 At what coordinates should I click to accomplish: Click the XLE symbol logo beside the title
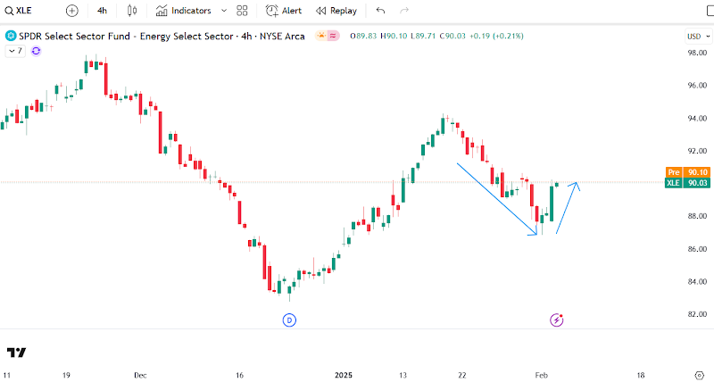[11, 36]
